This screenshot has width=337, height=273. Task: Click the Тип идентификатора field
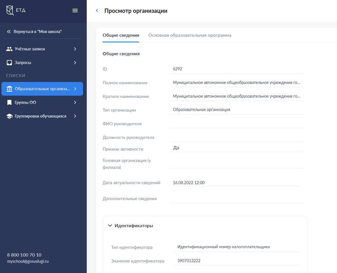coord(237,247)
